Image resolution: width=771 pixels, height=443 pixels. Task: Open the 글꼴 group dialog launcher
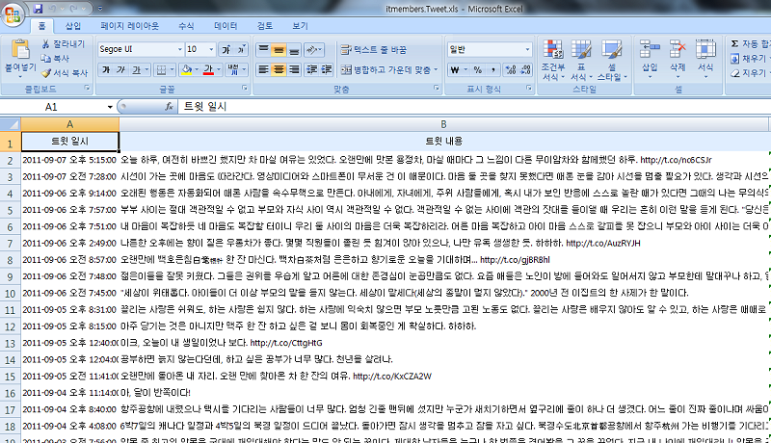(x=245, y=88)
